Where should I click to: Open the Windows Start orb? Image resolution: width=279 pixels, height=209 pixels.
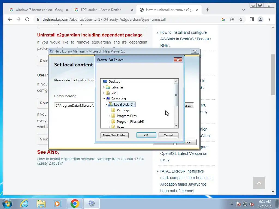pos(7,204)
